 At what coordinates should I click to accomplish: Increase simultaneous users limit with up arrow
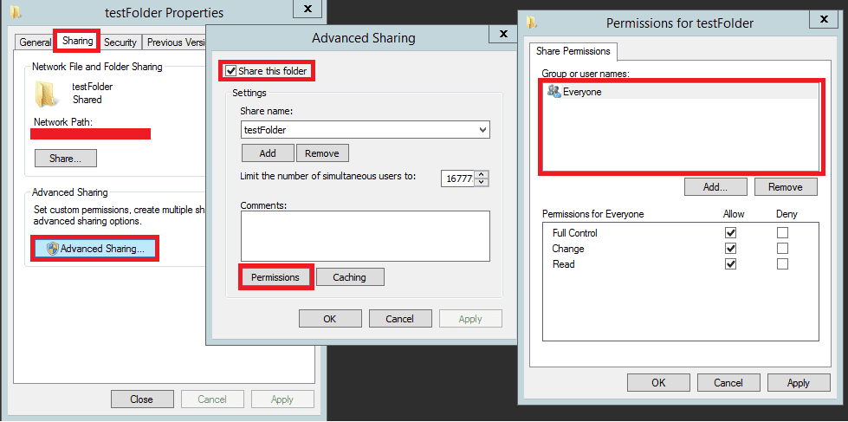(482, 173)
